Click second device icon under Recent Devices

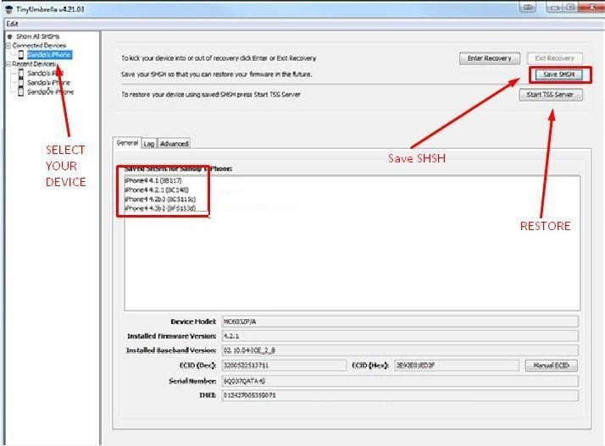tap(20, 83)
